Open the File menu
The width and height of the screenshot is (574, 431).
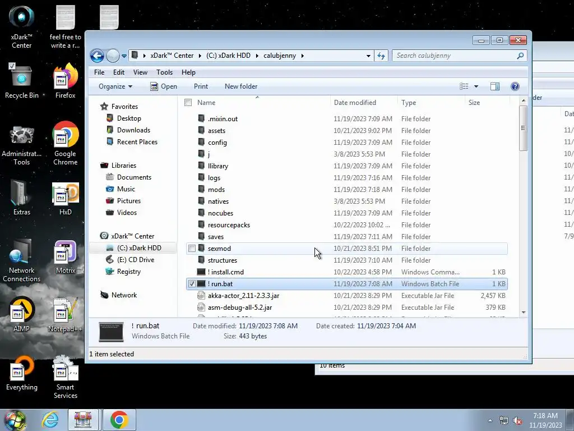point(99,72)
